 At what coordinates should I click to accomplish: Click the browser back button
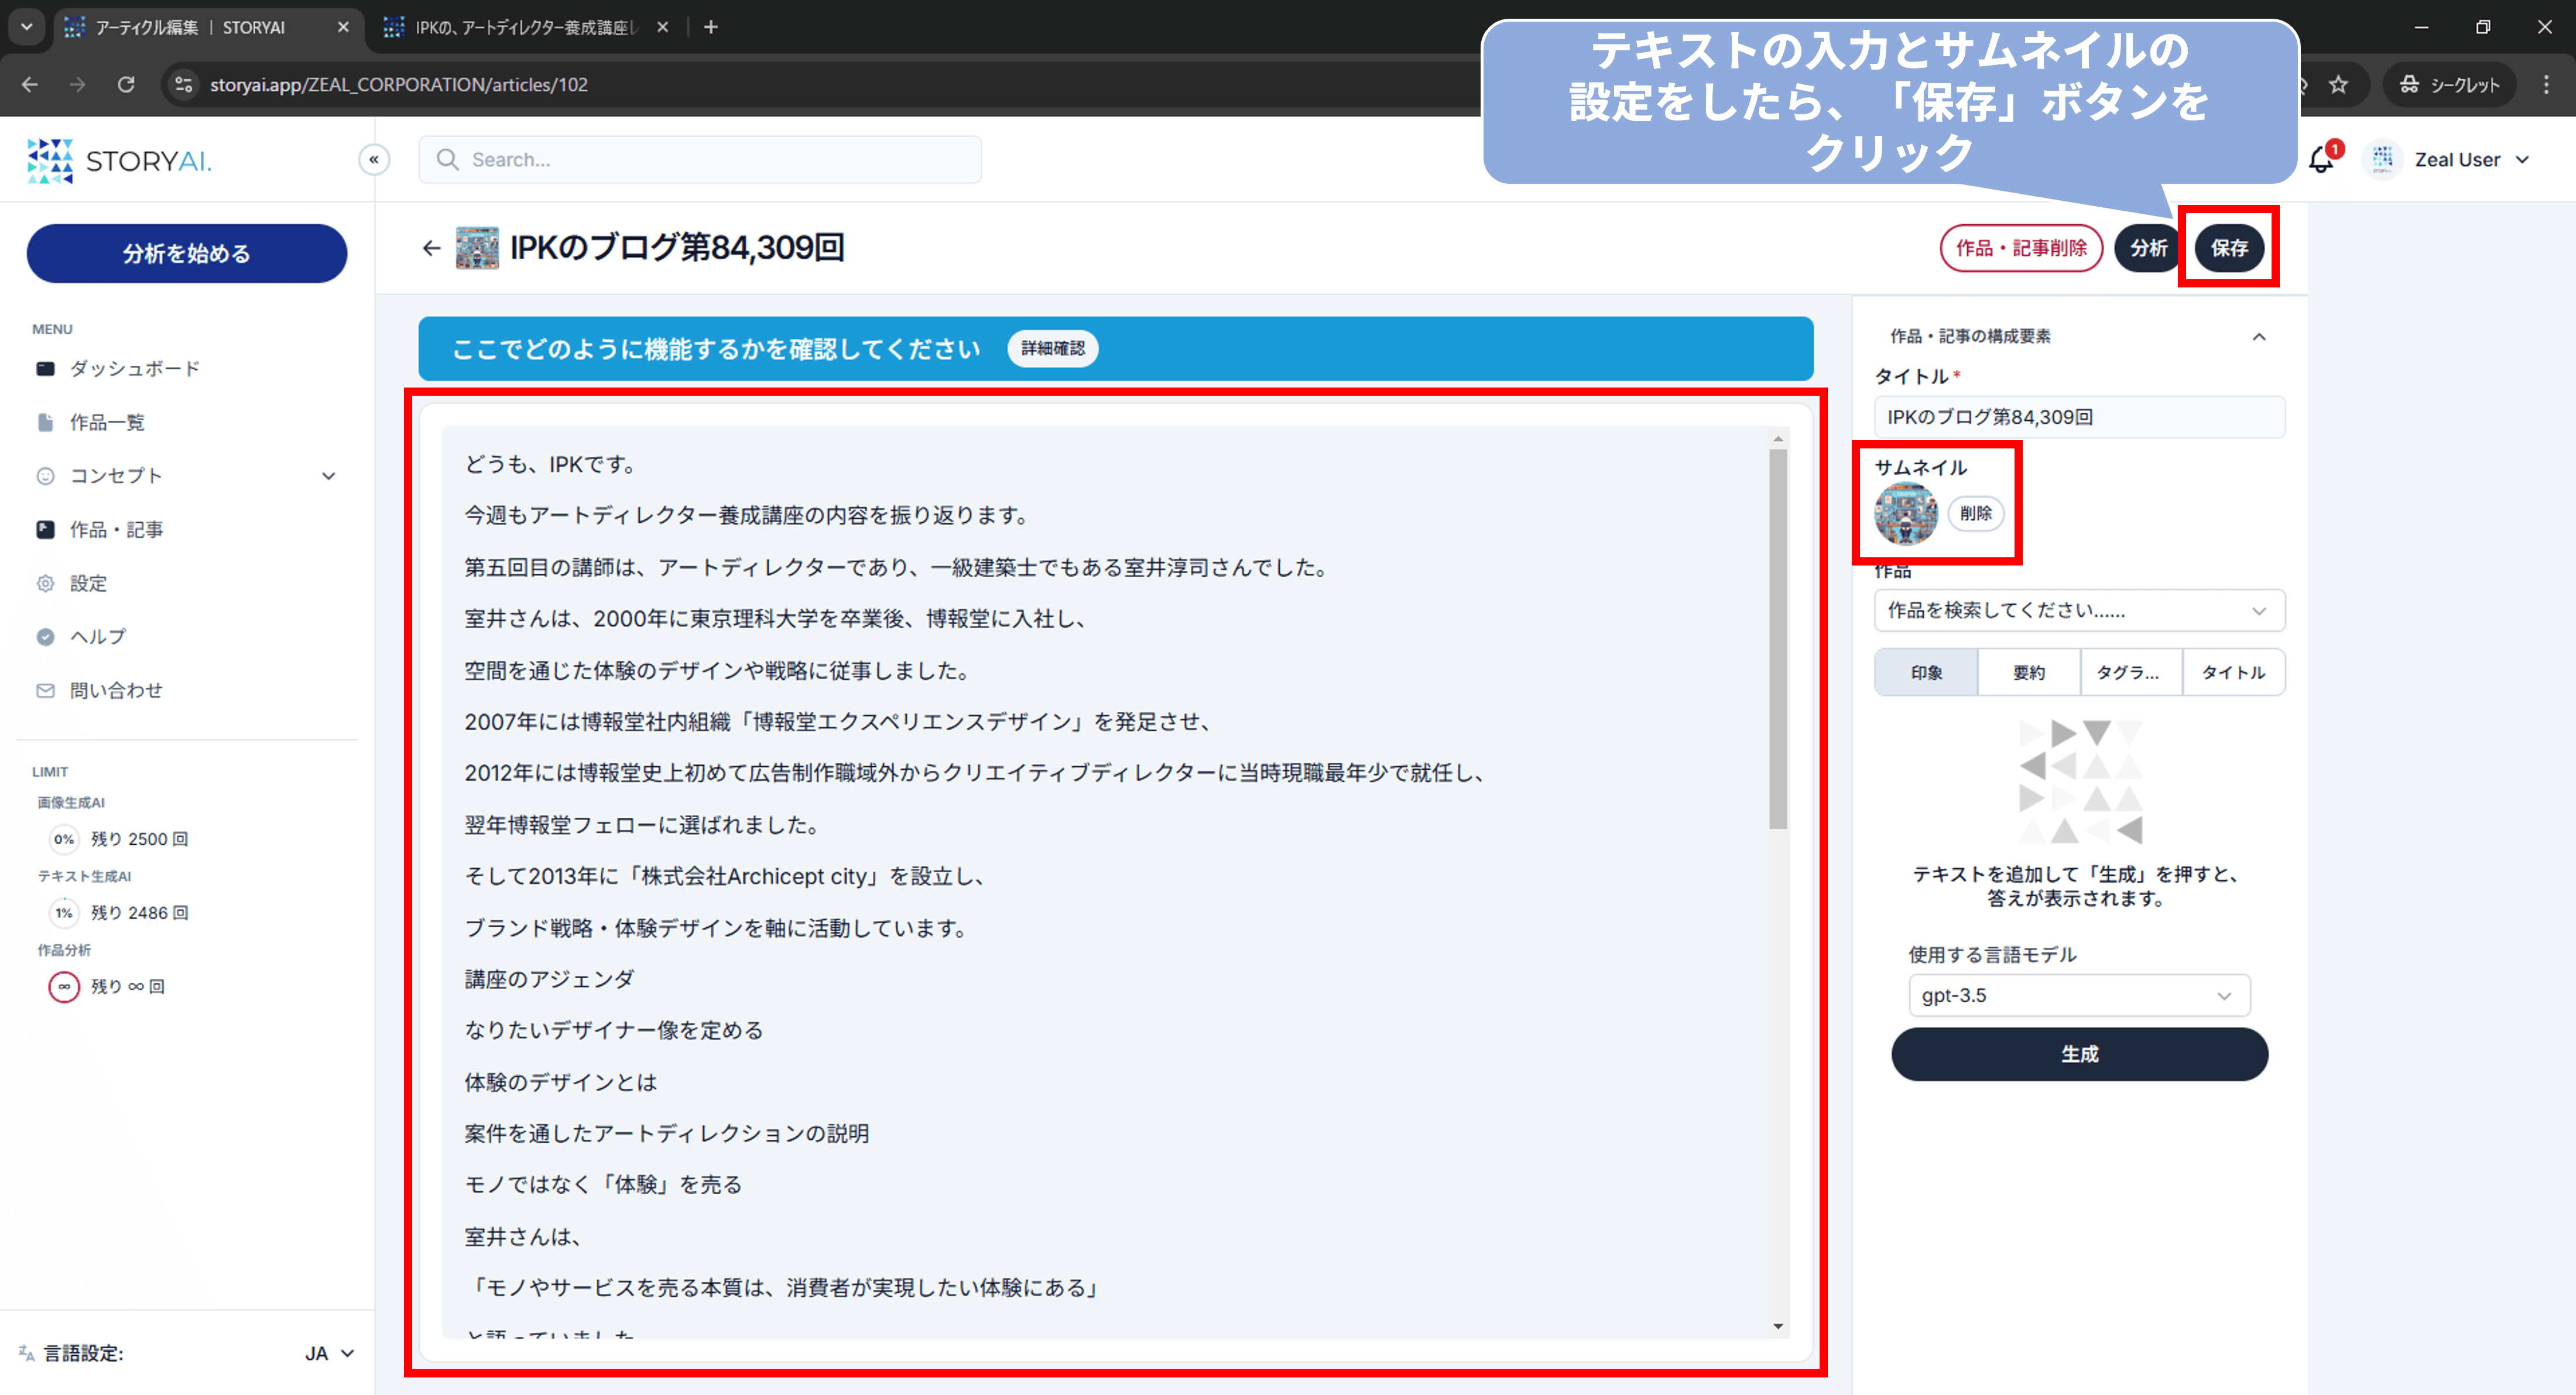30,85
